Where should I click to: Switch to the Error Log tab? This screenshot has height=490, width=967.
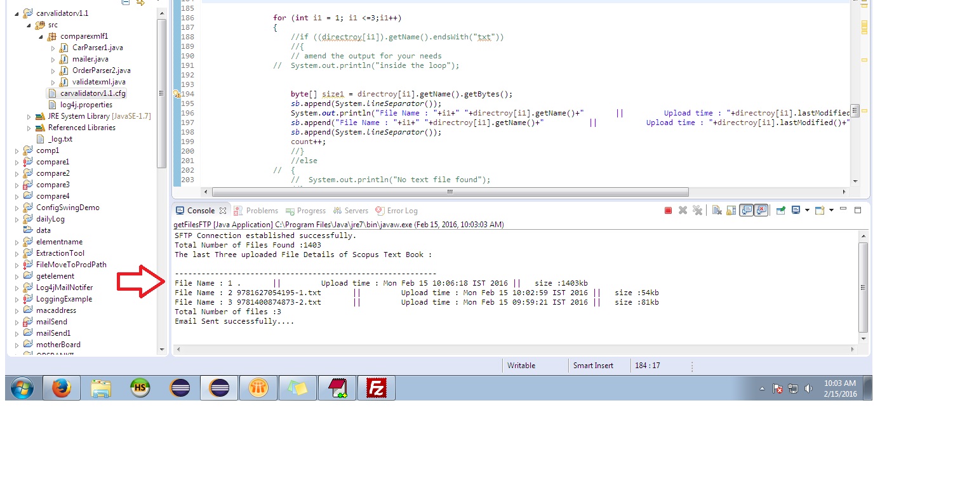tap(396, 211)
